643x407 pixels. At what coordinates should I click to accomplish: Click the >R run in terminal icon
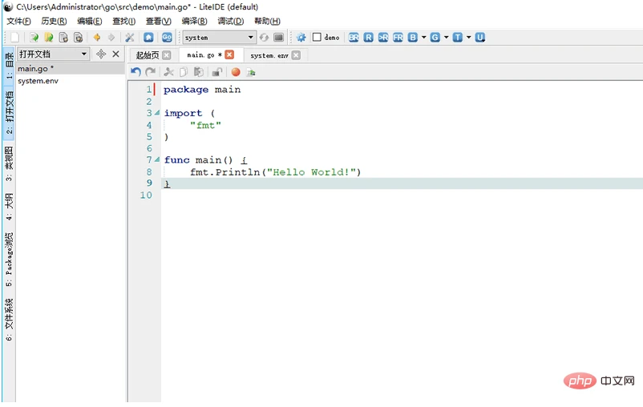[383, 38]
